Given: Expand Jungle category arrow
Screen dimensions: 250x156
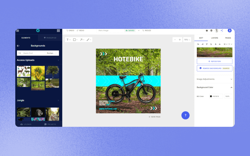Looking at the screenshot, I should tap(59, 101).
